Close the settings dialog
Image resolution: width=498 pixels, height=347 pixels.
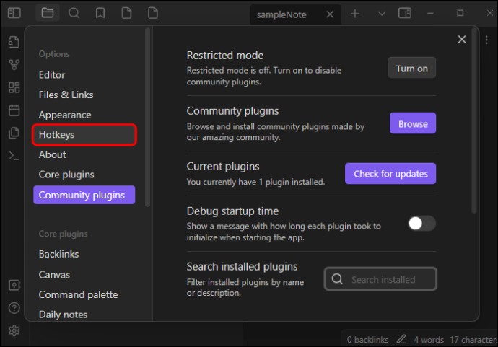(x=462, y=40)
